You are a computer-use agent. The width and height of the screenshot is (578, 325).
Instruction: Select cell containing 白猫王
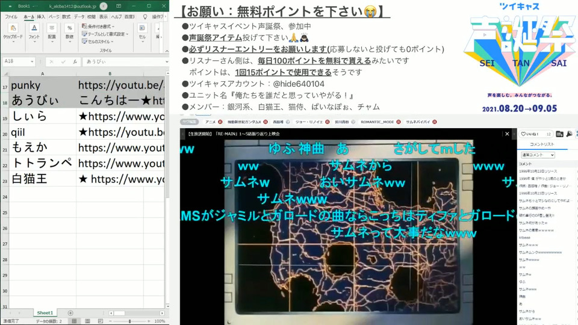pos(42,179)
